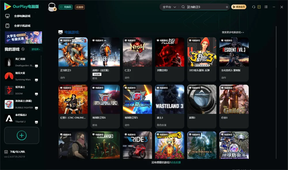Viewport: 288px width, 170px height.
Task: Click the 我的游戏 heading
Action: 12,49
